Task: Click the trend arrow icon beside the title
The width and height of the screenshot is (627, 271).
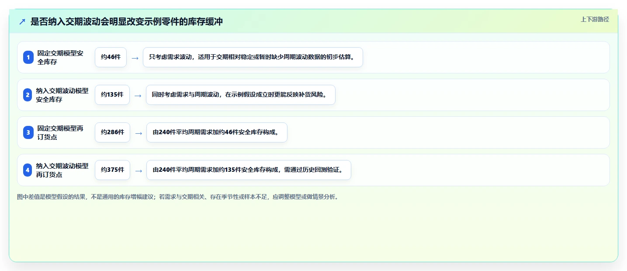Action: (22, 22)
